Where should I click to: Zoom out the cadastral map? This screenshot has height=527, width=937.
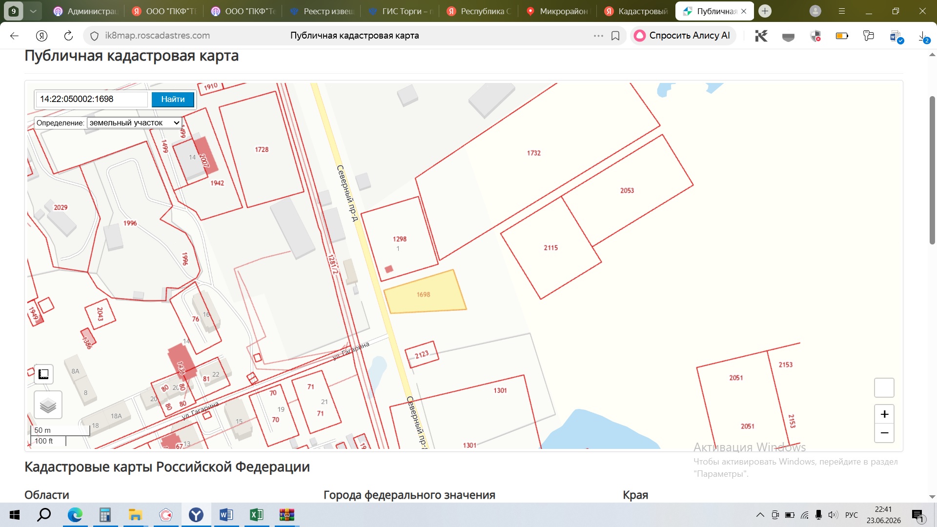click(x=884, y=433)
